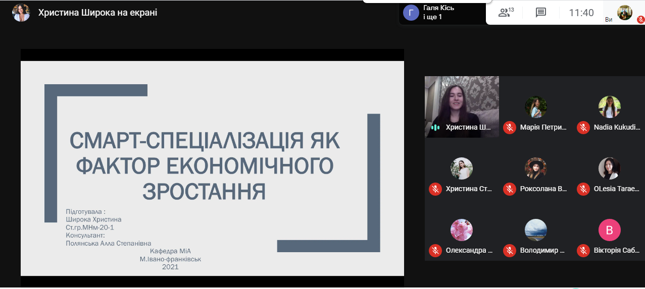
Task: Click the muted mic icon beside Nadia Kukudi
Action: 583,128
